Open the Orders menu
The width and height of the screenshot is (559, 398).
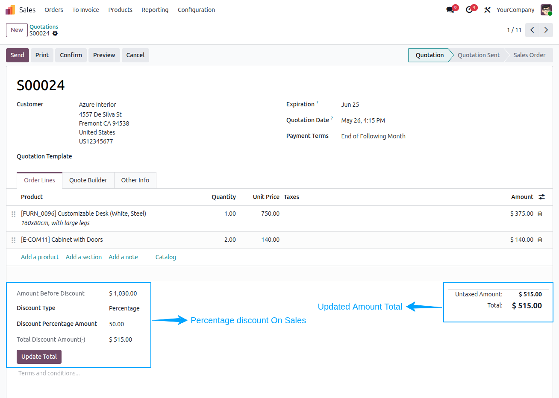point(54,10)
